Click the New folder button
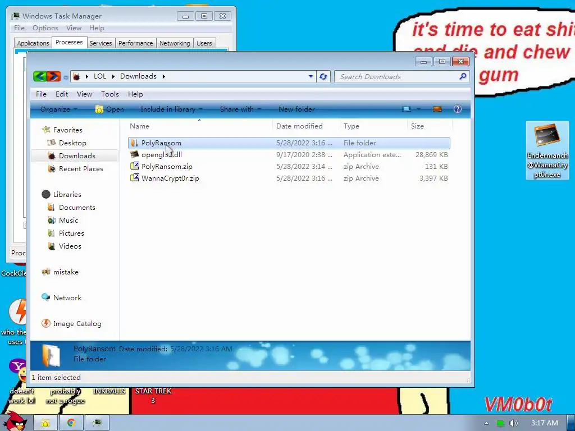575x431 pixels. (296, 109)
